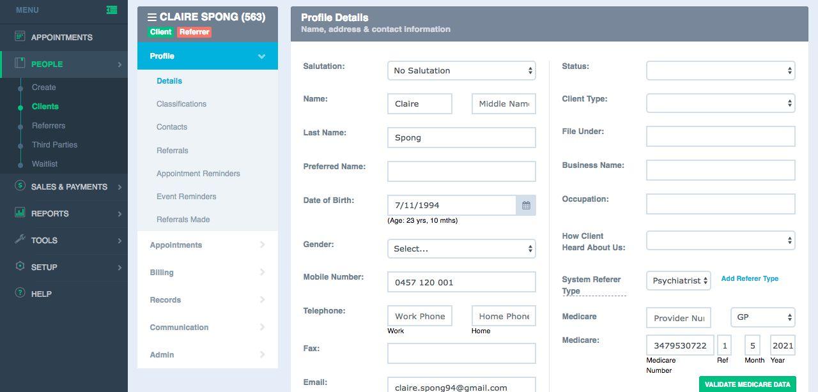Go to Referrers in the People menu

pos(49,126)
